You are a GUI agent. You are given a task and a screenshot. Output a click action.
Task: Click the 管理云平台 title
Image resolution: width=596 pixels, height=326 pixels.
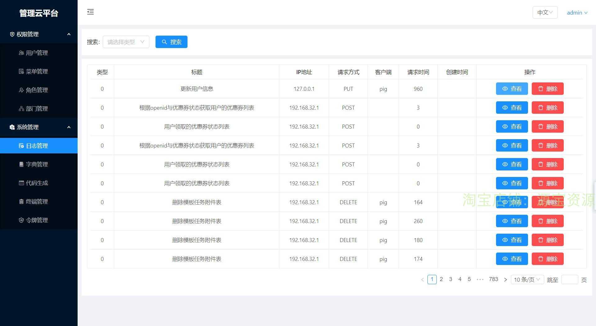pyautogui.click(x=39, y=13)
